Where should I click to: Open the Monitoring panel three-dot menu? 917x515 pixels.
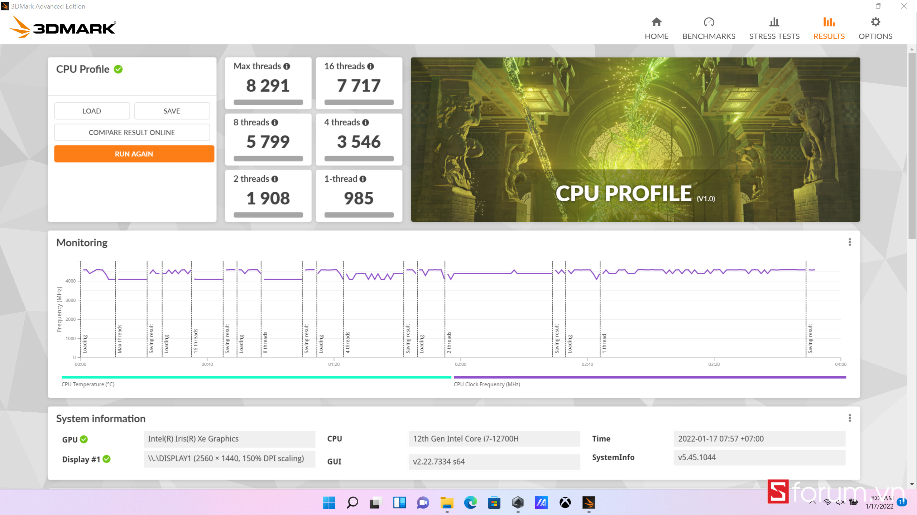click(850, 242)
